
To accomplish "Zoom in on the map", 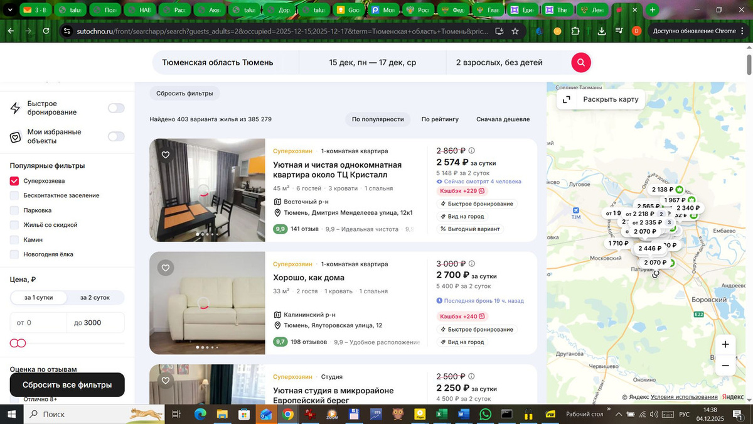I will 725,344.
